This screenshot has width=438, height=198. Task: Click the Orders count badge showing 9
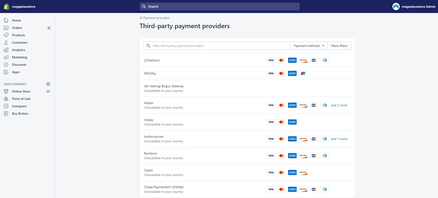click(x=49, y=28)
